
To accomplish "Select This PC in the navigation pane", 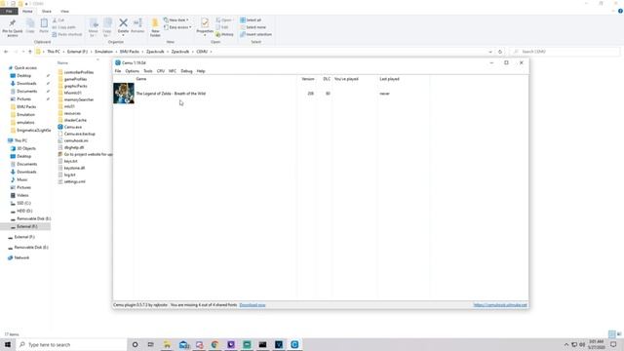I will (x=20, y=140).
